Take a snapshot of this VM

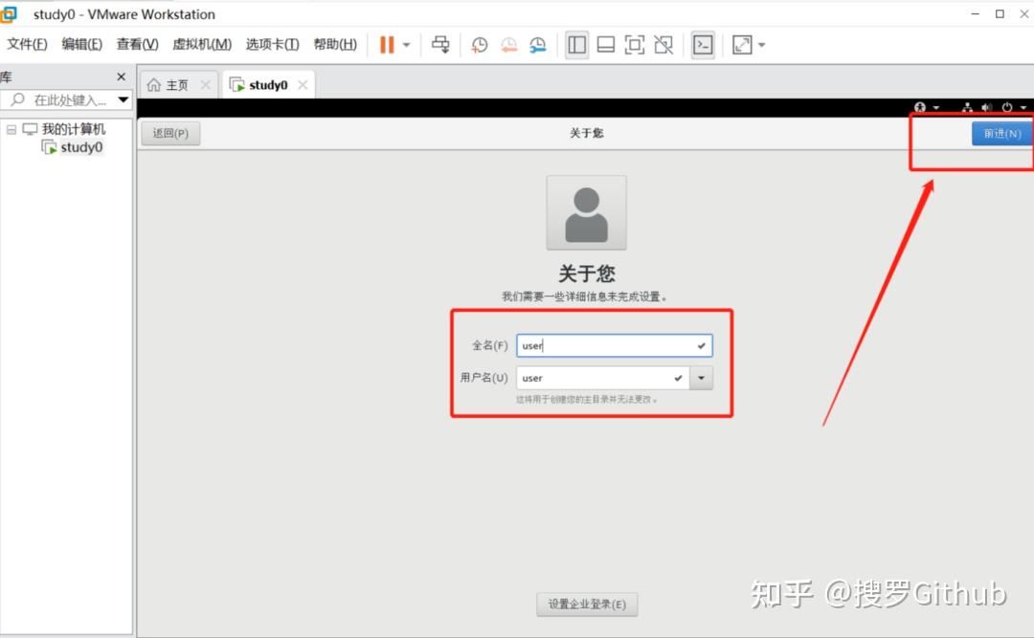480,45
